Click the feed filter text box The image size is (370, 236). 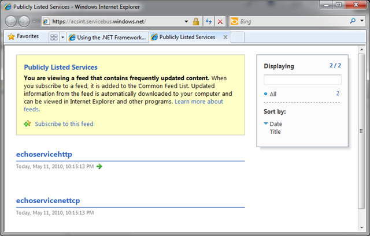click(x=302, y=80)
